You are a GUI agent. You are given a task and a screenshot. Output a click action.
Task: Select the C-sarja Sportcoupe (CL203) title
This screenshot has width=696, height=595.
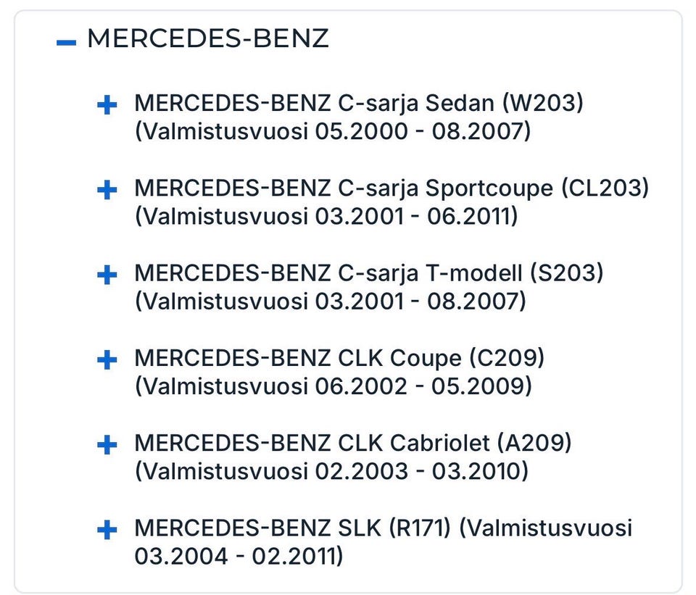tap(391, 188)
